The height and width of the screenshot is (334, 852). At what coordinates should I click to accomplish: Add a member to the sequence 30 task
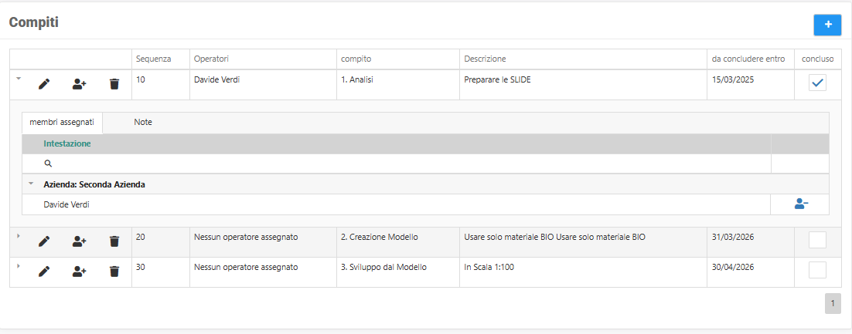[x=79, y=272]
